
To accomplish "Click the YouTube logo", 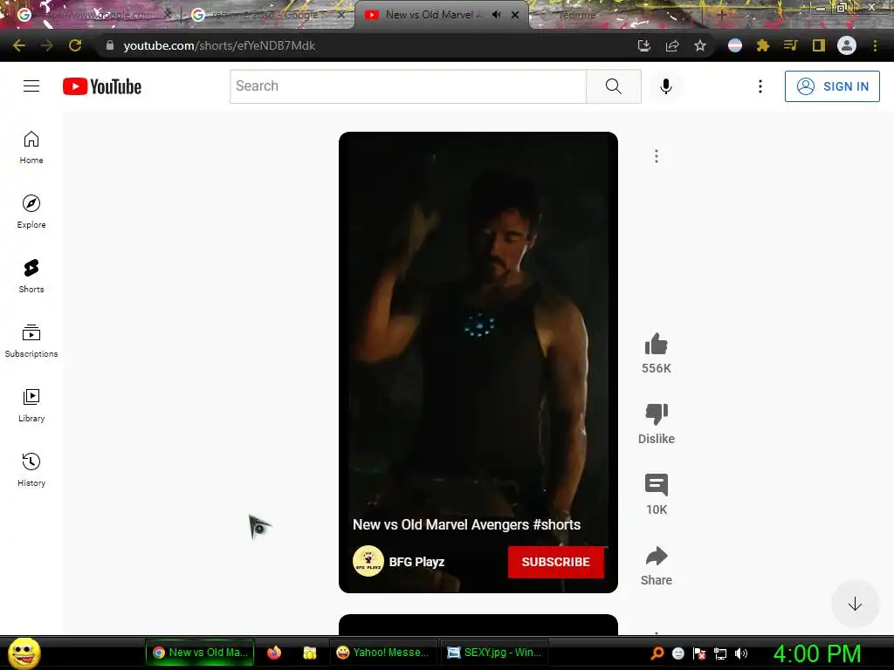I will pyautogui.click(x=102, y=86).
